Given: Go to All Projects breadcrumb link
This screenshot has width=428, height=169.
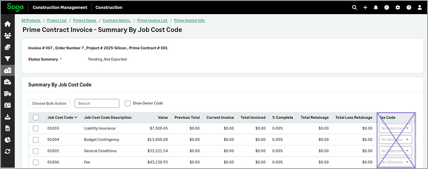Looking at the screenshot, I should (31, 20).
